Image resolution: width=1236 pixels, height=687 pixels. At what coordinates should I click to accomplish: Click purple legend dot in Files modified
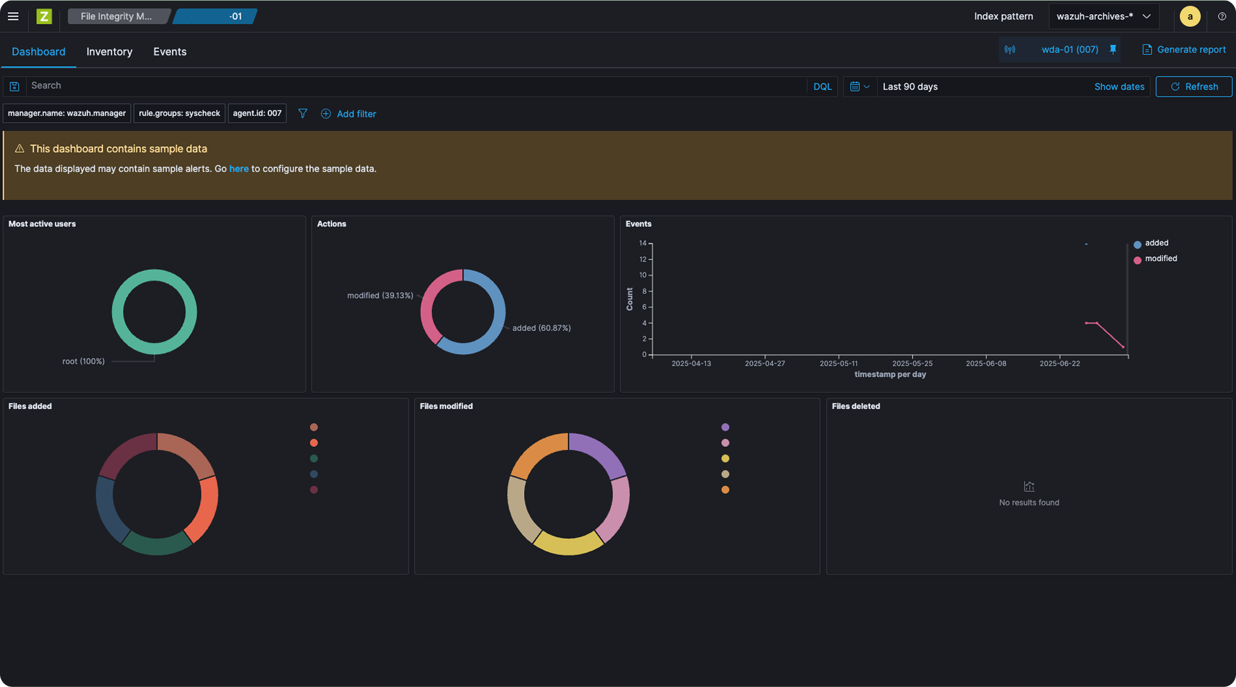[726, 428]
